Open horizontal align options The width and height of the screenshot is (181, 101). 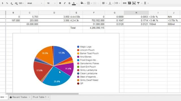104,3
